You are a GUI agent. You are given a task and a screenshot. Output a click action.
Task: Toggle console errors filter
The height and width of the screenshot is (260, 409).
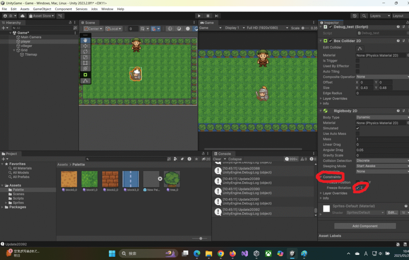[313, 159]
